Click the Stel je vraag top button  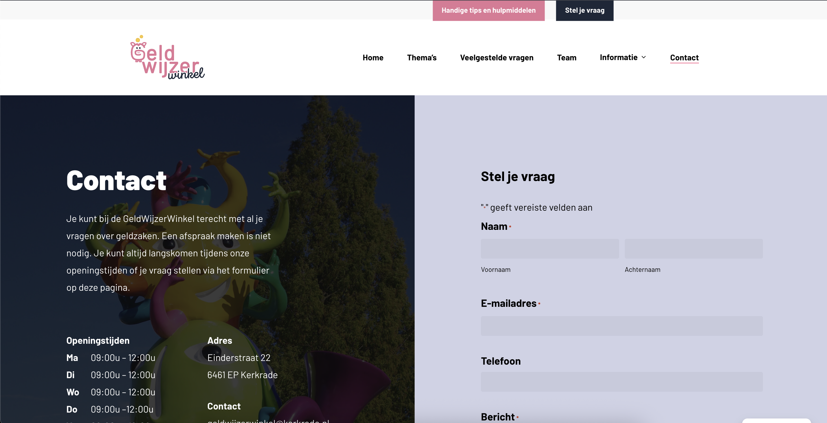(x=584, y=10)
